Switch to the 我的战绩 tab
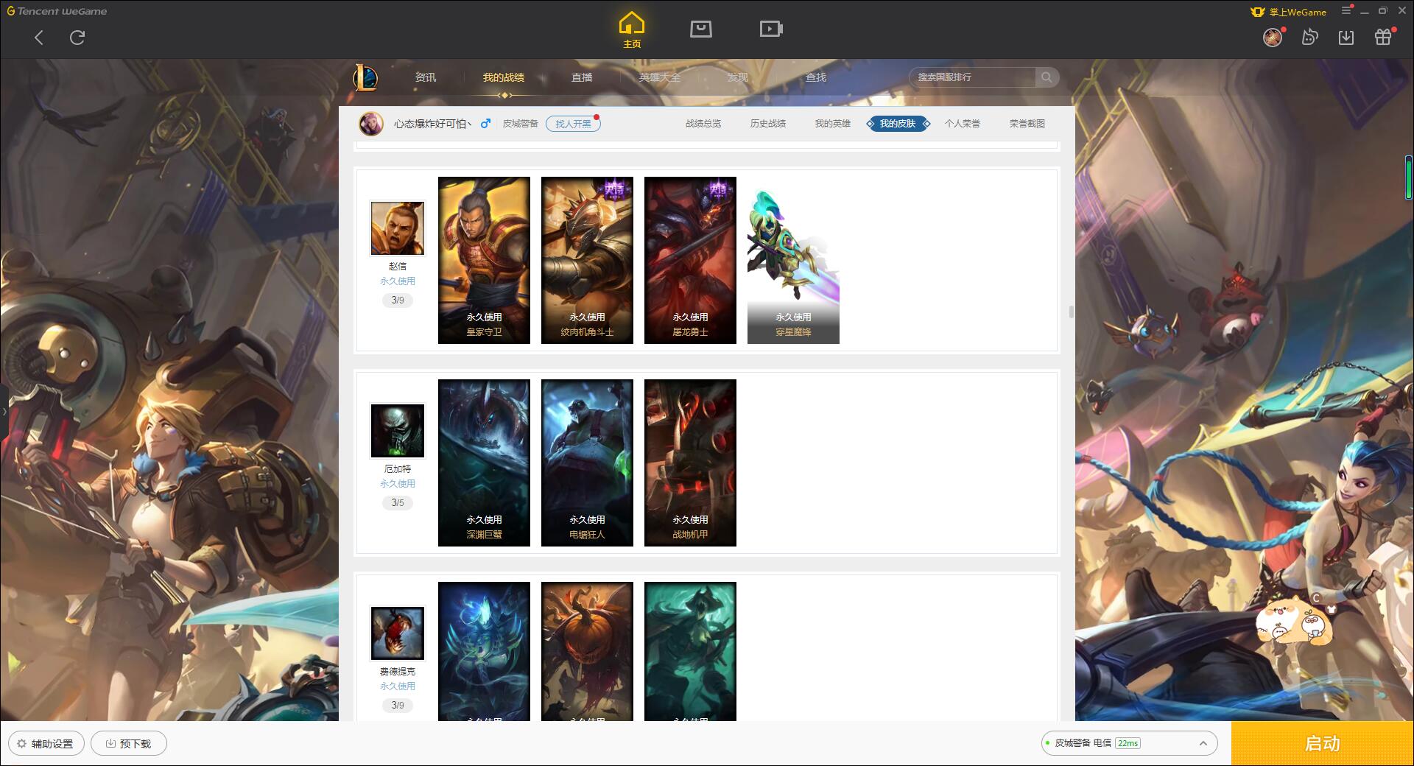1414x766 pixels. click(x=504, y=77)
